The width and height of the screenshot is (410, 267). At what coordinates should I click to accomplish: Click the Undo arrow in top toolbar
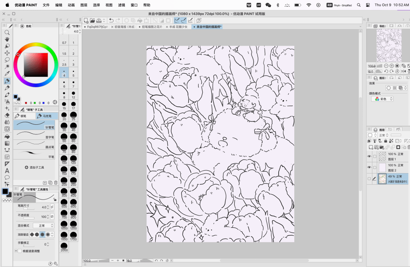point(111,20)
